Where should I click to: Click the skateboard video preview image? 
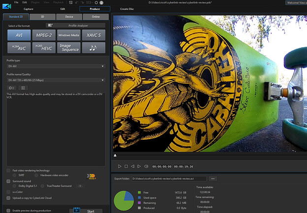pos(210,84)
